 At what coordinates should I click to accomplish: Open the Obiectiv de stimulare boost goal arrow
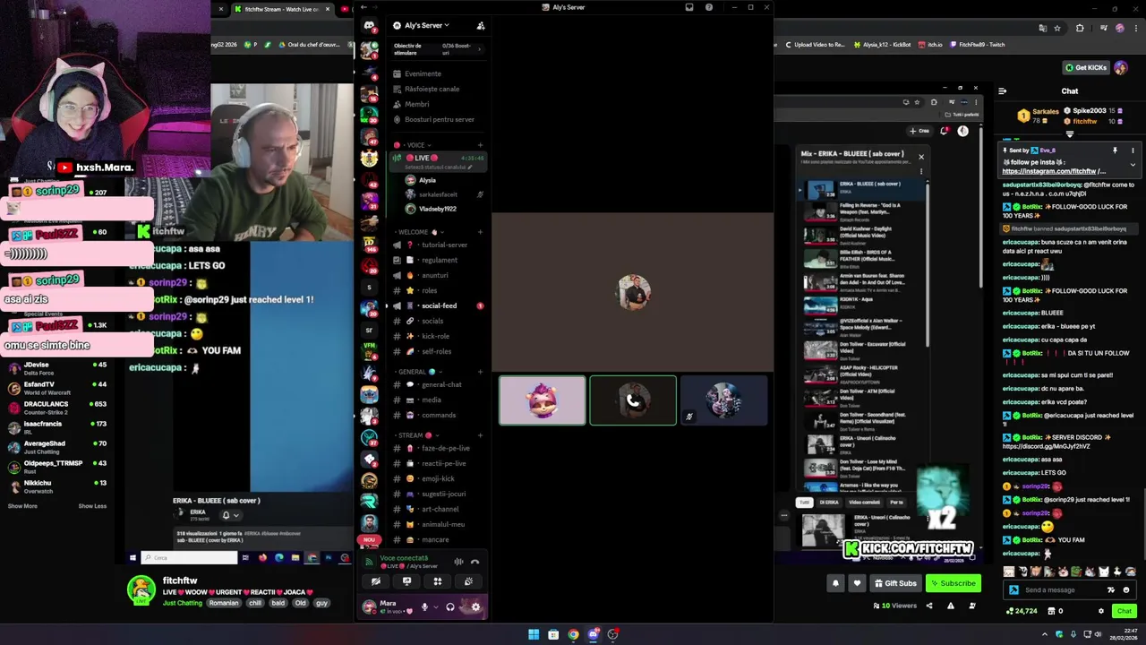479,49
